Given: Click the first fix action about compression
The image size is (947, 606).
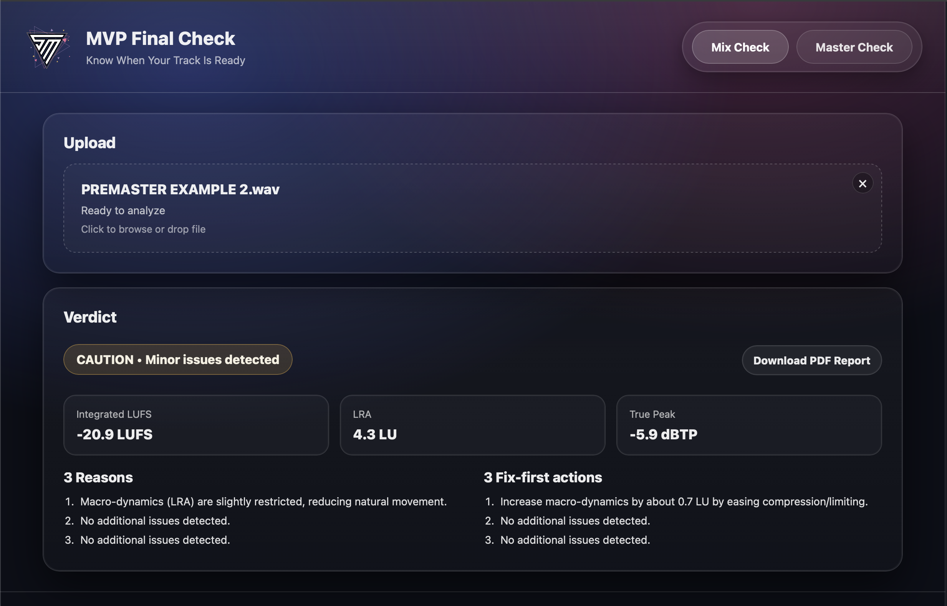Looking at the screenshot, I should (x=684, y=502).
